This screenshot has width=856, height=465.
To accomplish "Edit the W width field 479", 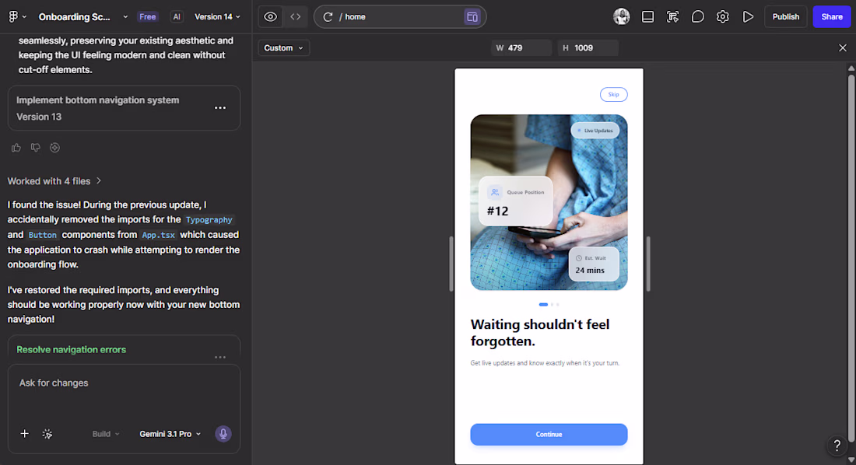I will click(x=521, y=48).
